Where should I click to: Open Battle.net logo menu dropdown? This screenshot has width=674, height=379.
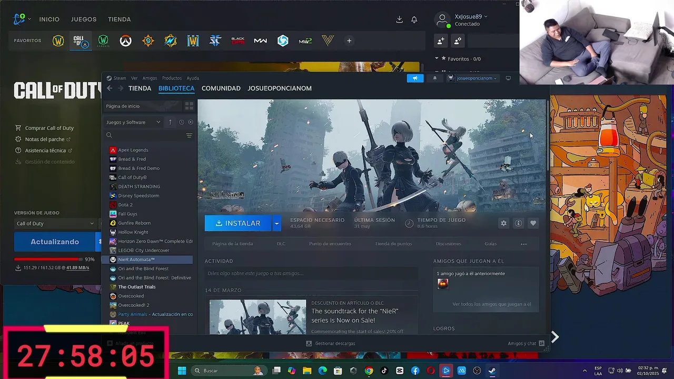[x=22, y=19]
